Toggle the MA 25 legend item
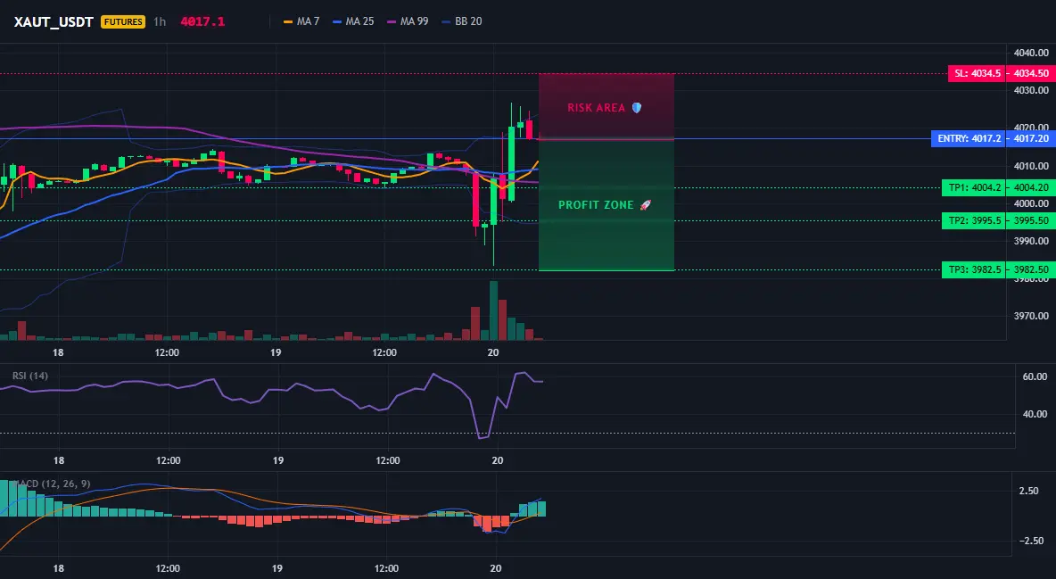 353,21
